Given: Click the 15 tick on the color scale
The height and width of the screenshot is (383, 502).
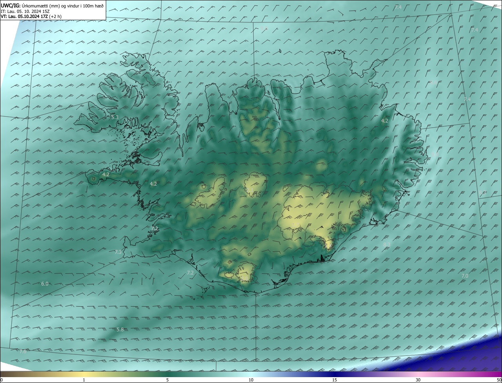Looking at the screenshot, I should pos(335,380).
